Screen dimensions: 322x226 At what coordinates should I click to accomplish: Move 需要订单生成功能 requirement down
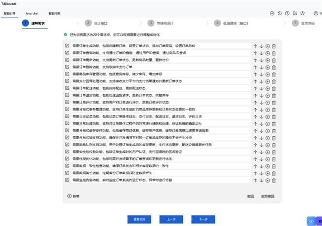pos(262,46)
